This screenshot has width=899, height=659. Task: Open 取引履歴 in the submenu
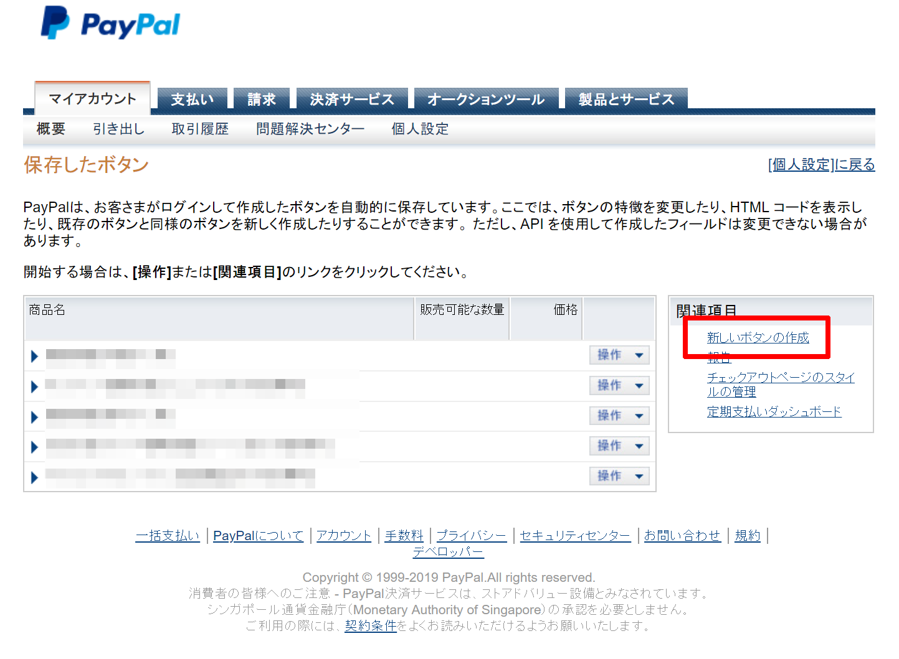click(x=200, y=129)
